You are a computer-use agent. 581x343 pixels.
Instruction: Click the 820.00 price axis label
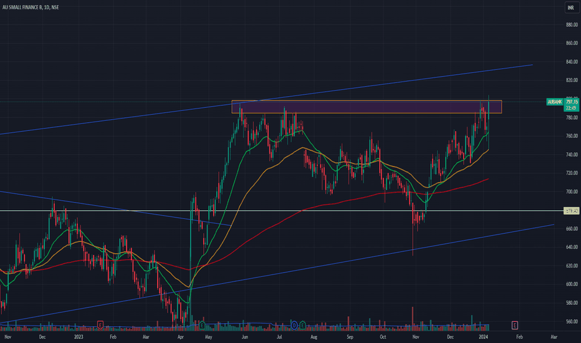pyautogui.click(x=572, y=80)
